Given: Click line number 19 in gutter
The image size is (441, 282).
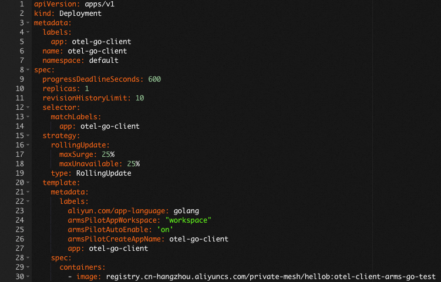Looking at the screenshot, I should pyautogui.click(x=20, y=173).
